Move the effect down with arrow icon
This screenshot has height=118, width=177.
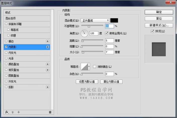click(19, 112)
